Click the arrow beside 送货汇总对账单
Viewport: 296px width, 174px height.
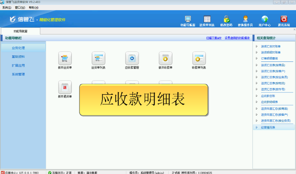point(257,46)
